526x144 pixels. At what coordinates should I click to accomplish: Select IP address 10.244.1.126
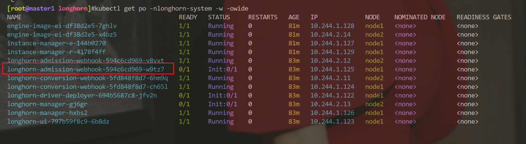click(x=332, y=113)
